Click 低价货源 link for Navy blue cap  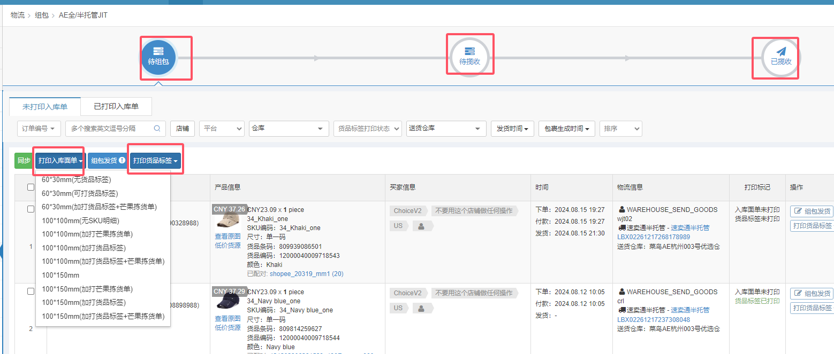click(228, 327)
